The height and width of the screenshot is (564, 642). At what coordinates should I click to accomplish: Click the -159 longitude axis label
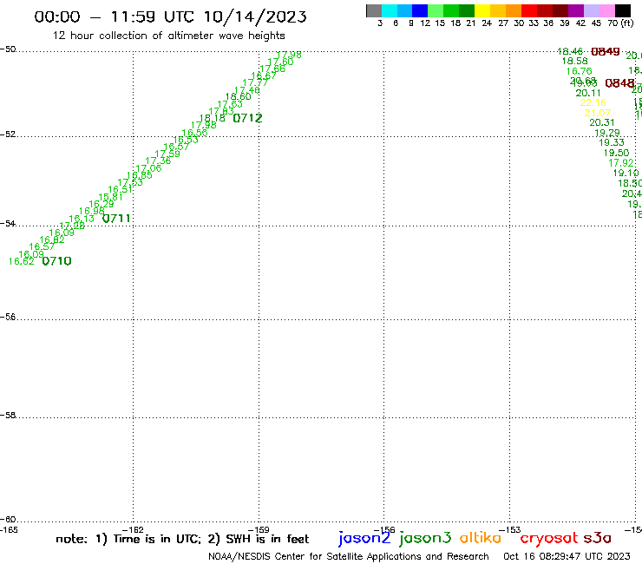[x=259, y=530]
